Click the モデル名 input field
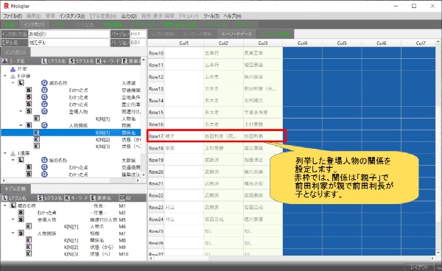 pyautogui.click(x=69, y=43)
